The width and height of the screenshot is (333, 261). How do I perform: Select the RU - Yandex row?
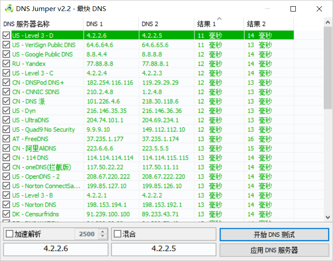click(x=148, y=63)
